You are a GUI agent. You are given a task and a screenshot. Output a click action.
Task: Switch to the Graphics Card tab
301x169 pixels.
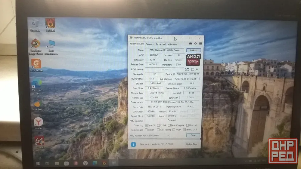pos(137,44)
